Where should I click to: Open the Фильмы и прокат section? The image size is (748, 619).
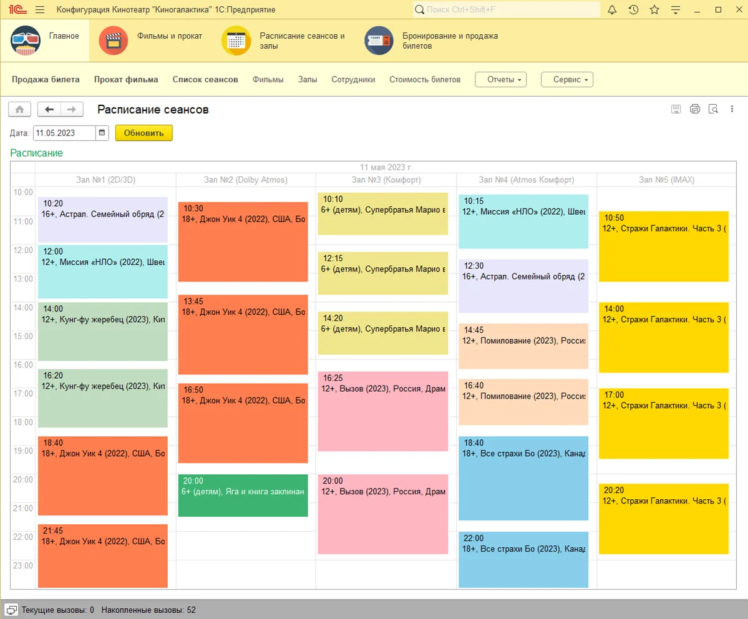pyautogui.click(x=150, y=41)
